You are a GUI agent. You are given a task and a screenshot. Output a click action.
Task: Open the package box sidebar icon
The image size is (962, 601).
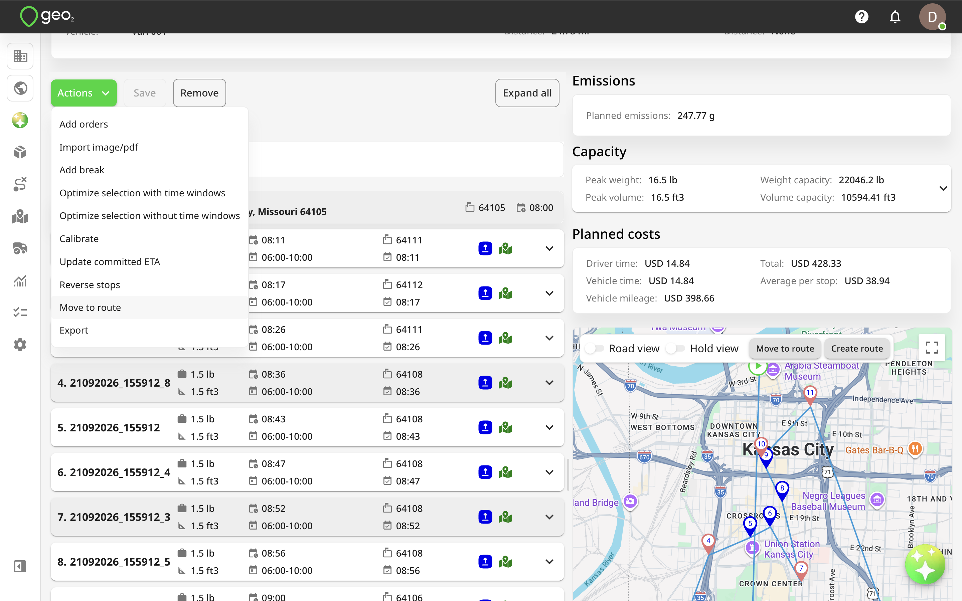pyautogui.click(x=20, y=152)
